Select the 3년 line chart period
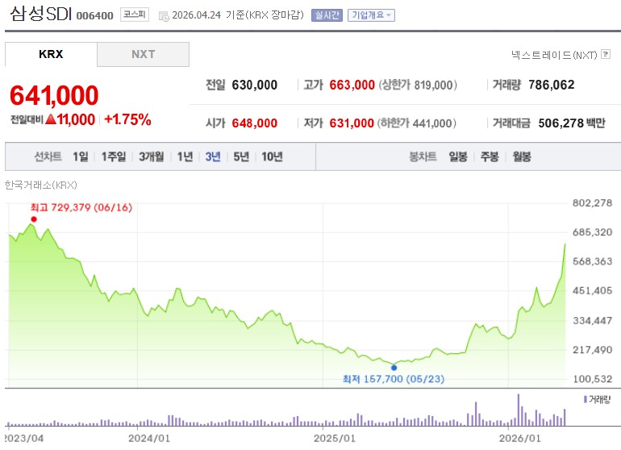621x450 pixels. pyautogui.click(x=213, y=156)
